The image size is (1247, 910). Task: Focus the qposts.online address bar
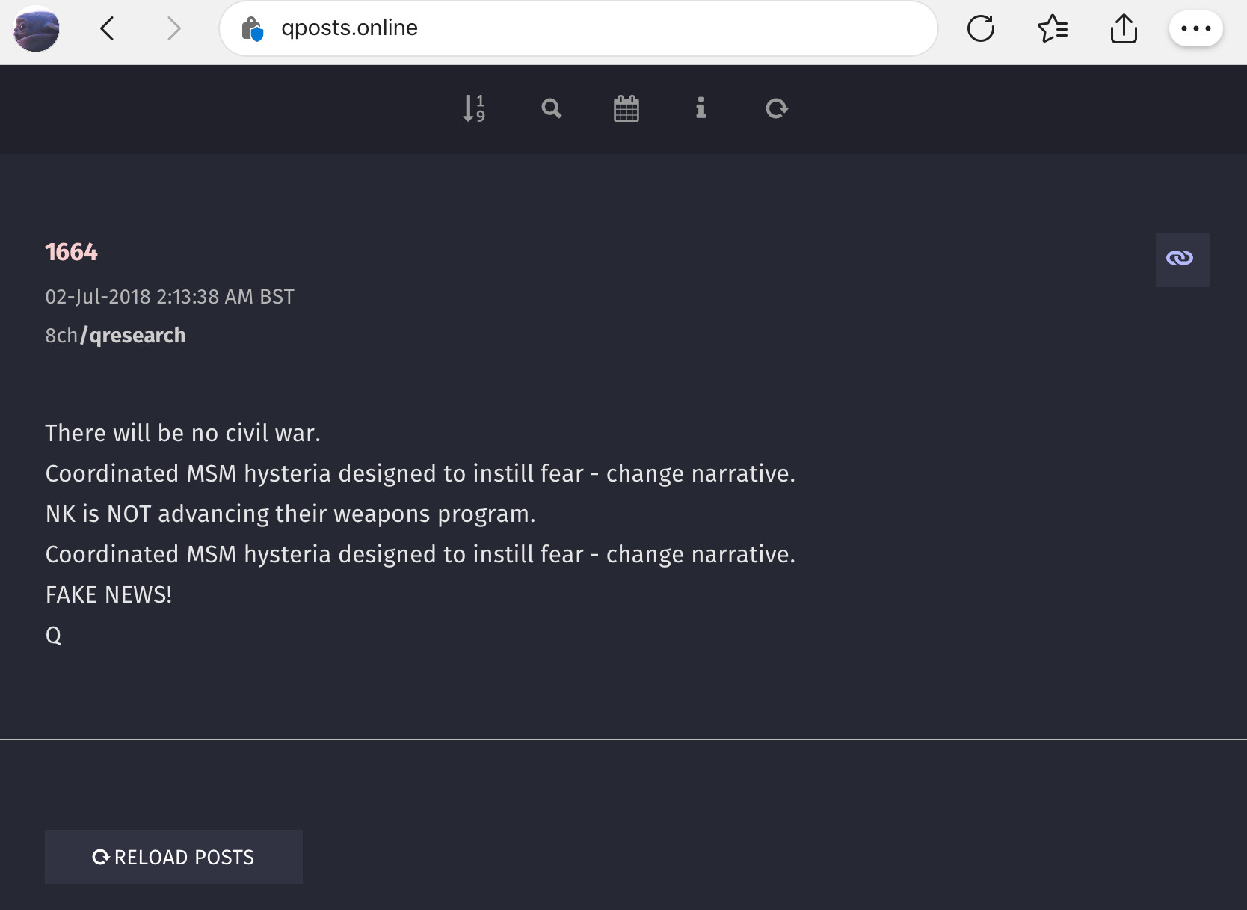[583, 28]
